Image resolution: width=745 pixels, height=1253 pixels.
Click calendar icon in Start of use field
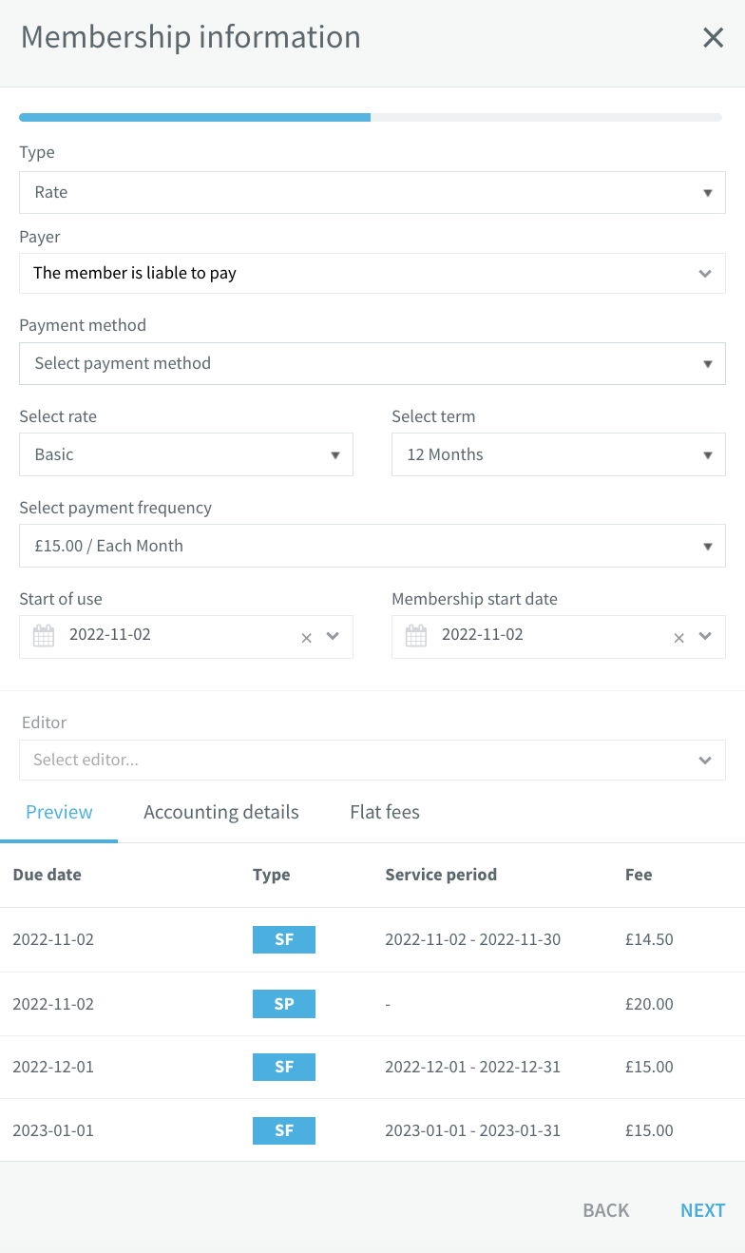(44, 636)
